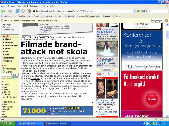Reload the page with the refresh icon
The height and width of the screenshot is (126, 169).
(x=17, y=11)
